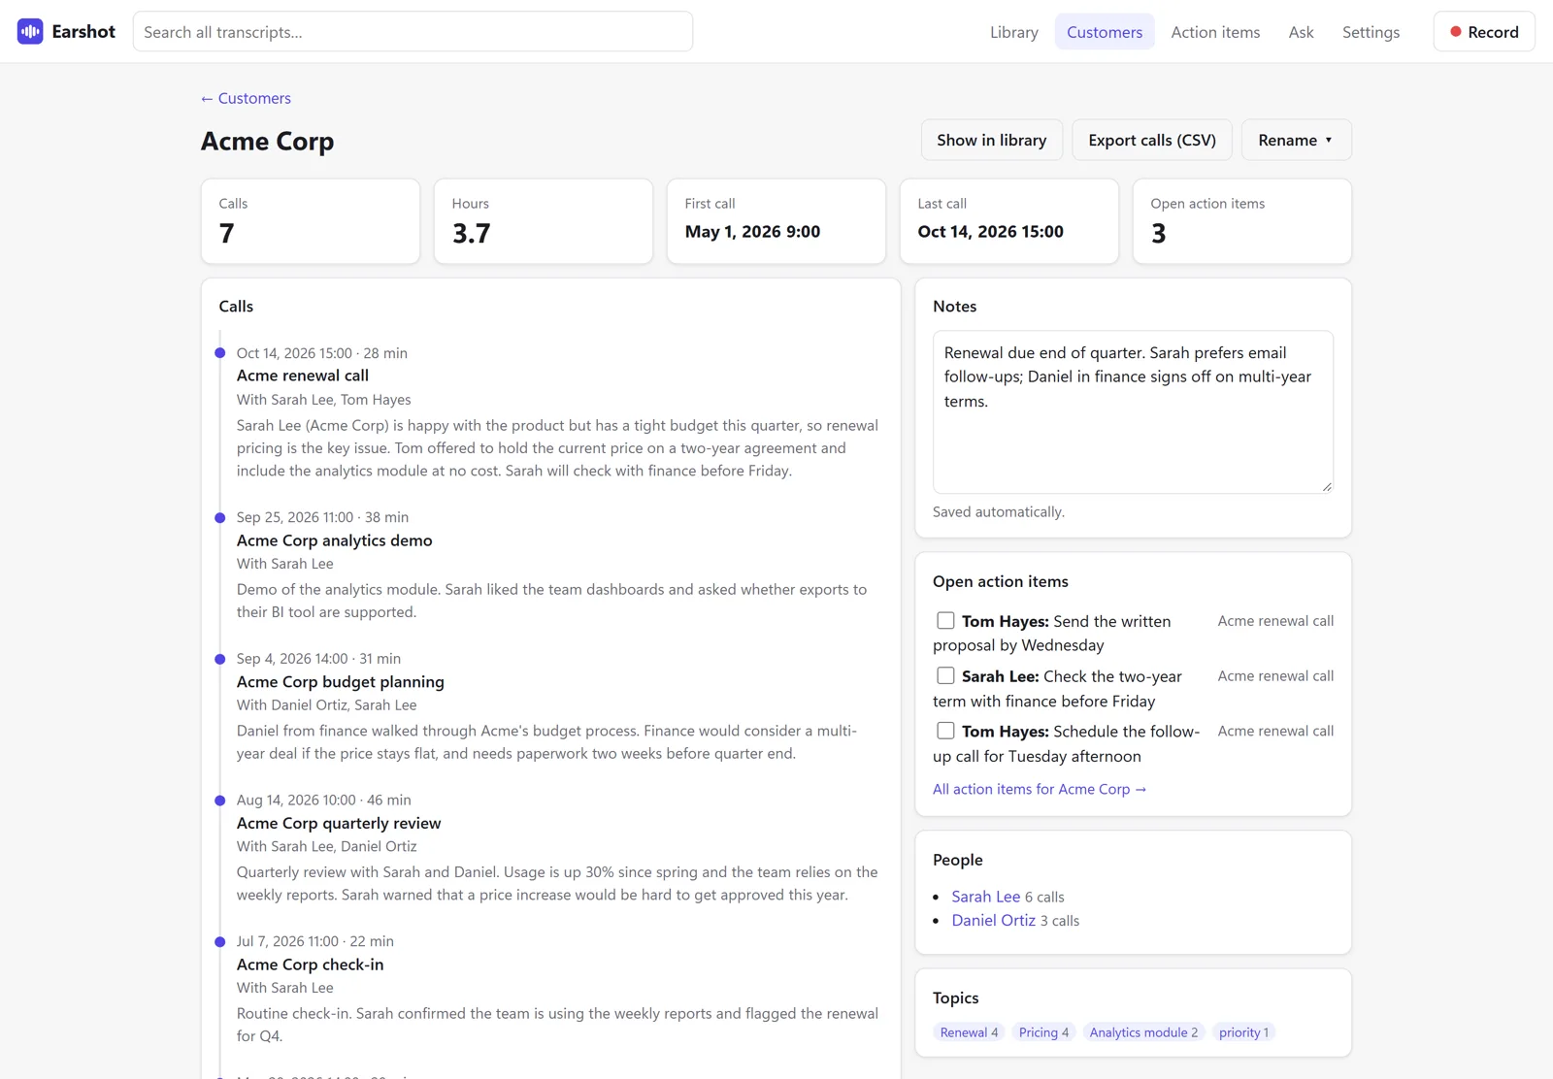Screen dimensions: 1553x1079
Task: Open the Rename dropdown
Action: pyautogui.click(x=1296, y=140)
